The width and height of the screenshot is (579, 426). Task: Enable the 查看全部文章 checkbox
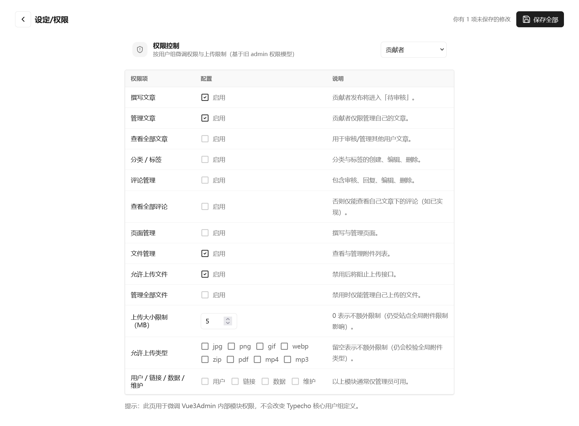205,139
